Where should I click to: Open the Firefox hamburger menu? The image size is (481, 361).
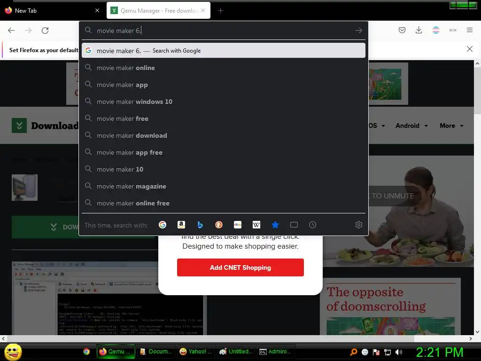tap(470, 30)
